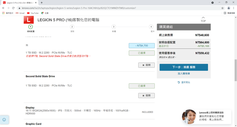The height and width of the screenshot is (127, 237).
Task: Open the reading list
Action: 229,13
